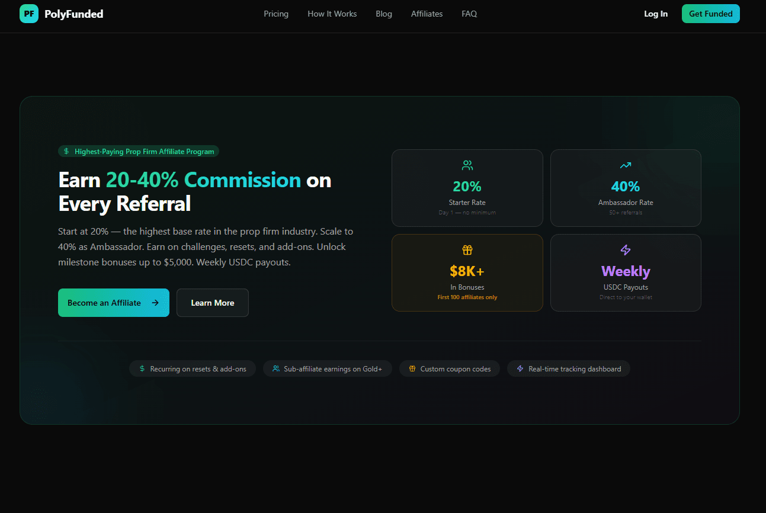Open the How It Works section
This screenshot has height=513, width=766.
(332, 14)
